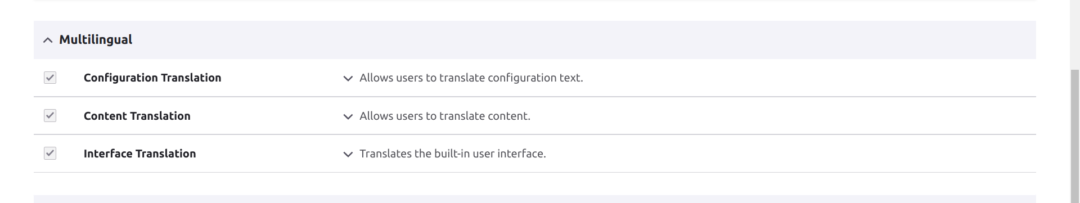Select the Configuration Translation module label

(152, 78)
